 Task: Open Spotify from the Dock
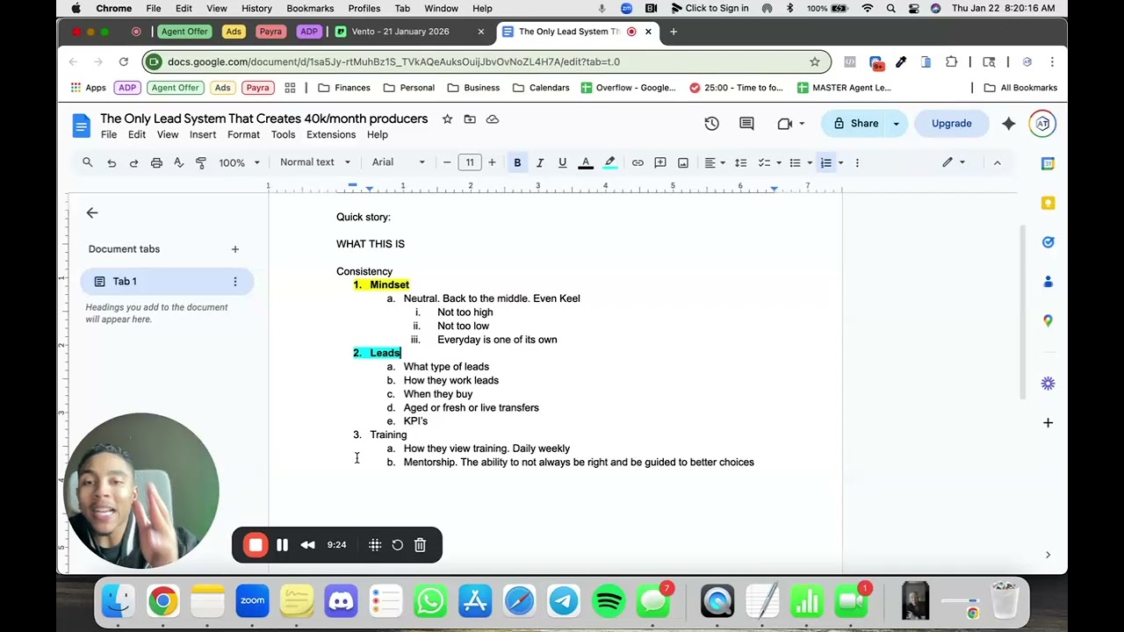(x=609, y=601)
